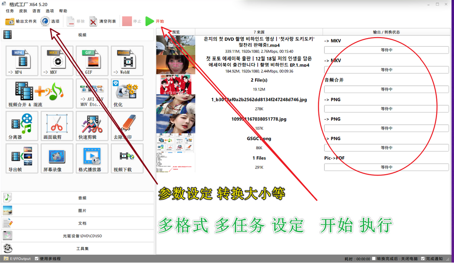
Task: Click the 移除 toolbar button
Action: [76, 22]
